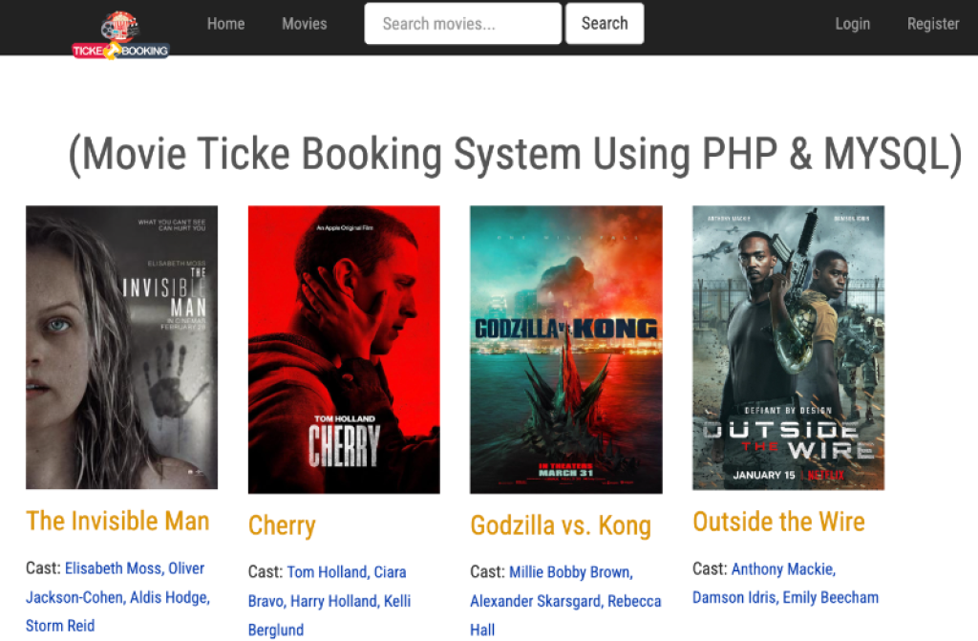Open the Movies menu item

[304, 24]
